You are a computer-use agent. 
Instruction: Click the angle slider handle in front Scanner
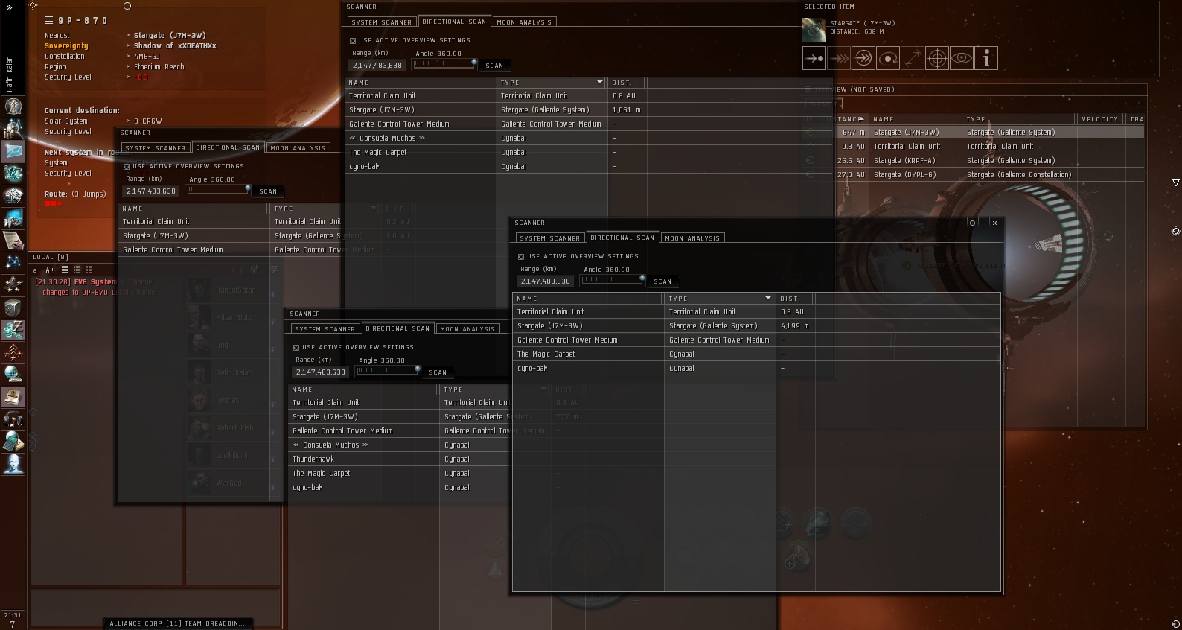(x=642, y=278)
